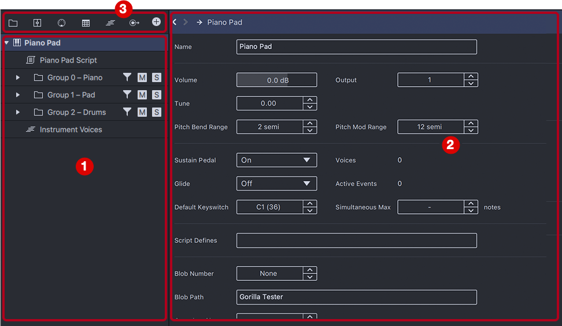Solo Group 0 – Piano
The width and height of the screenshot is (562, 326).
click(157, 77)
